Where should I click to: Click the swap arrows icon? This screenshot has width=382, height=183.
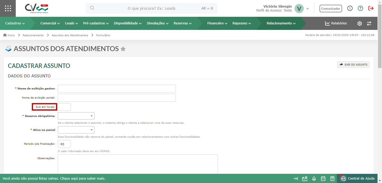click(x=369, y=23)
